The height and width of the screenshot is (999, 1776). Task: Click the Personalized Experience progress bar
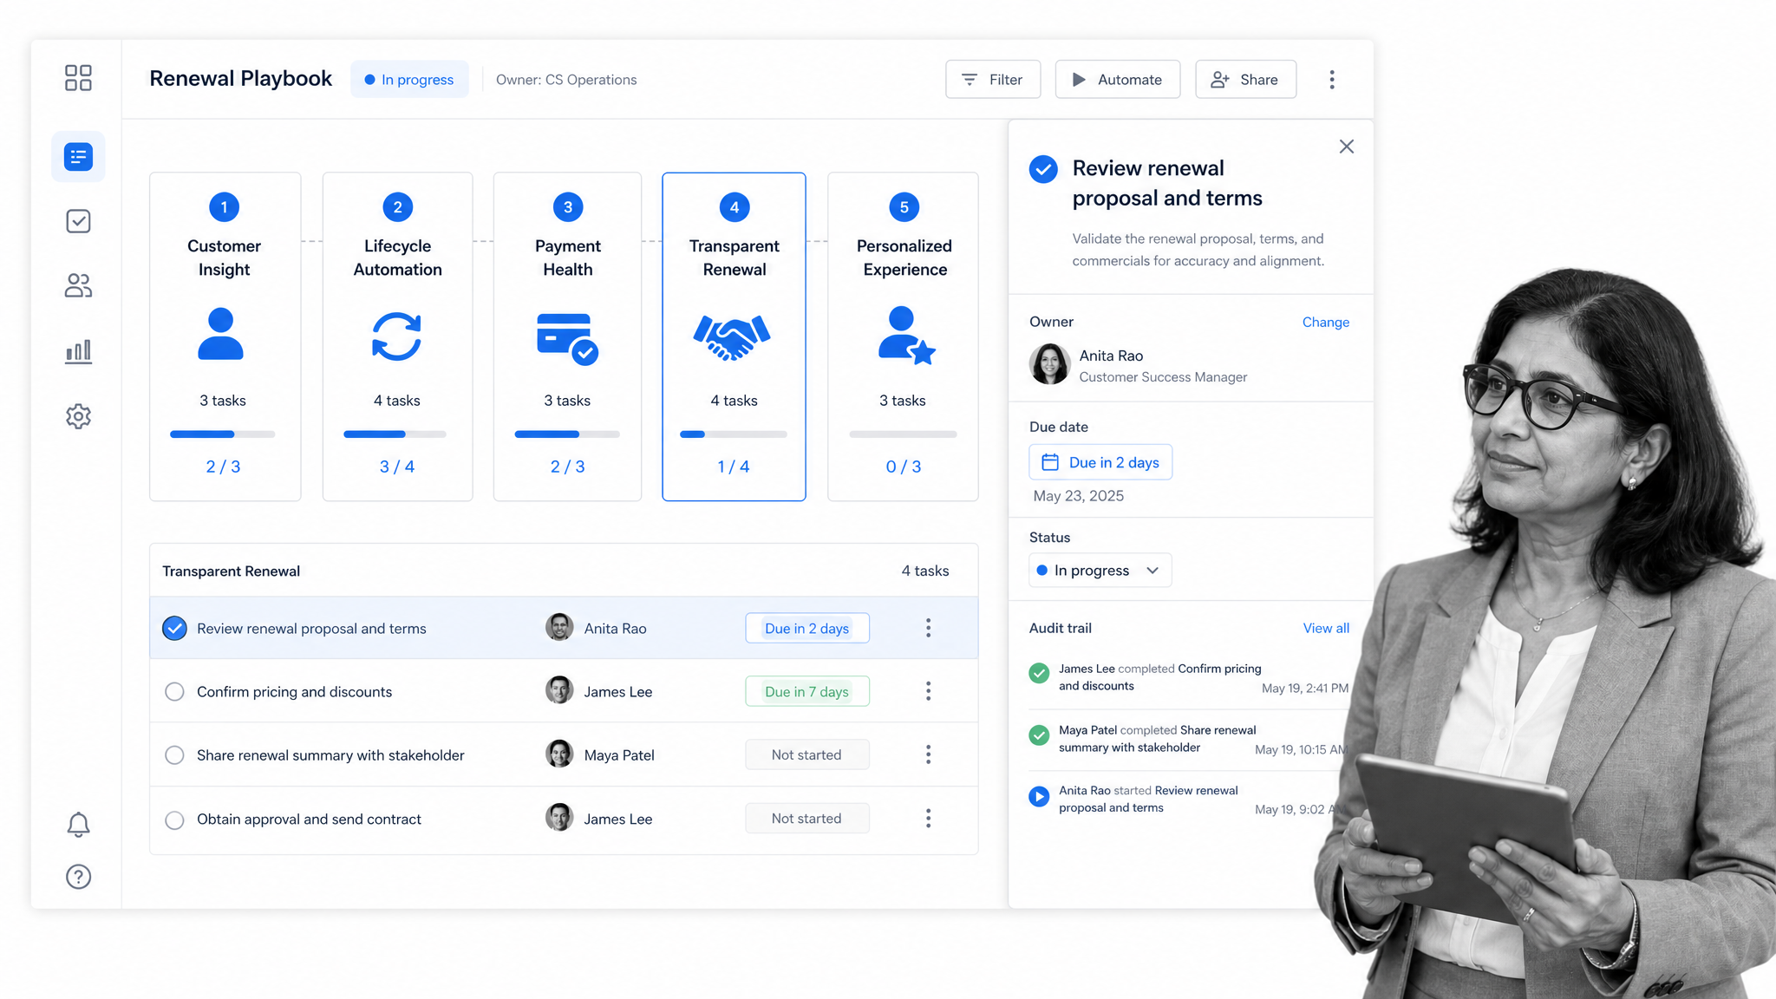pyautogui.click(x=903, y=434)
